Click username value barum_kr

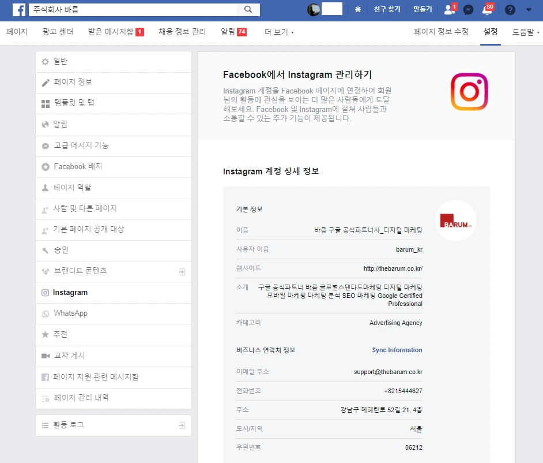click(x=409, y=249)
